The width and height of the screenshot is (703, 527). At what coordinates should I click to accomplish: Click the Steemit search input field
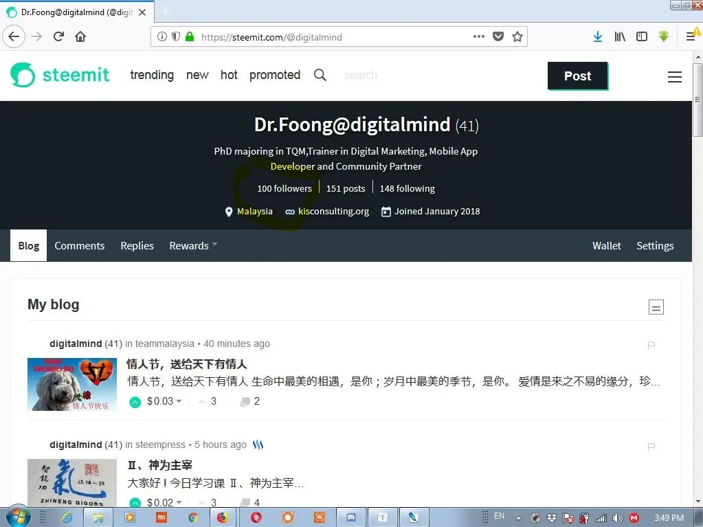pos(361,75)
